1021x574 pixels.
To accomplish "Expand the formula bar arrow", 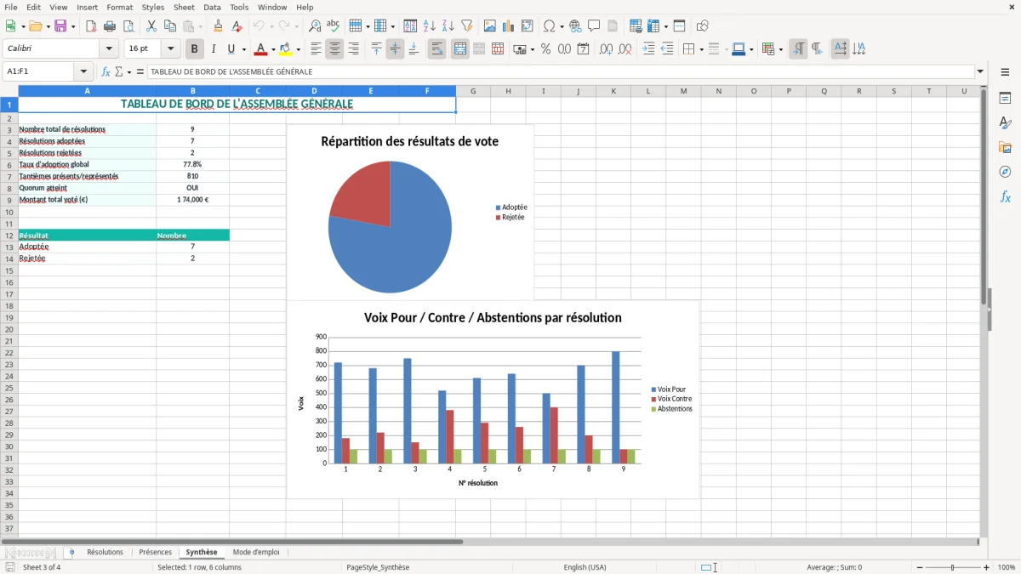I will point(980,72).
